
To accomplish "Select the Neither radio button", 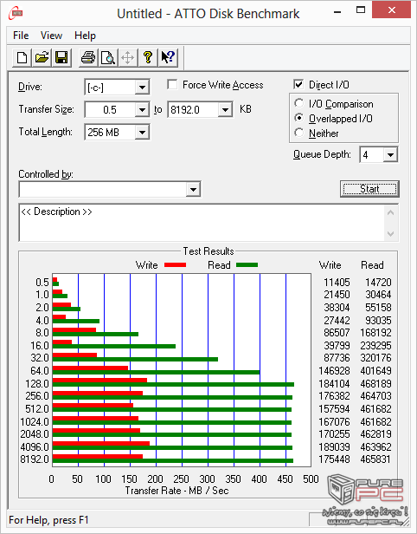I will click(299, 133).
